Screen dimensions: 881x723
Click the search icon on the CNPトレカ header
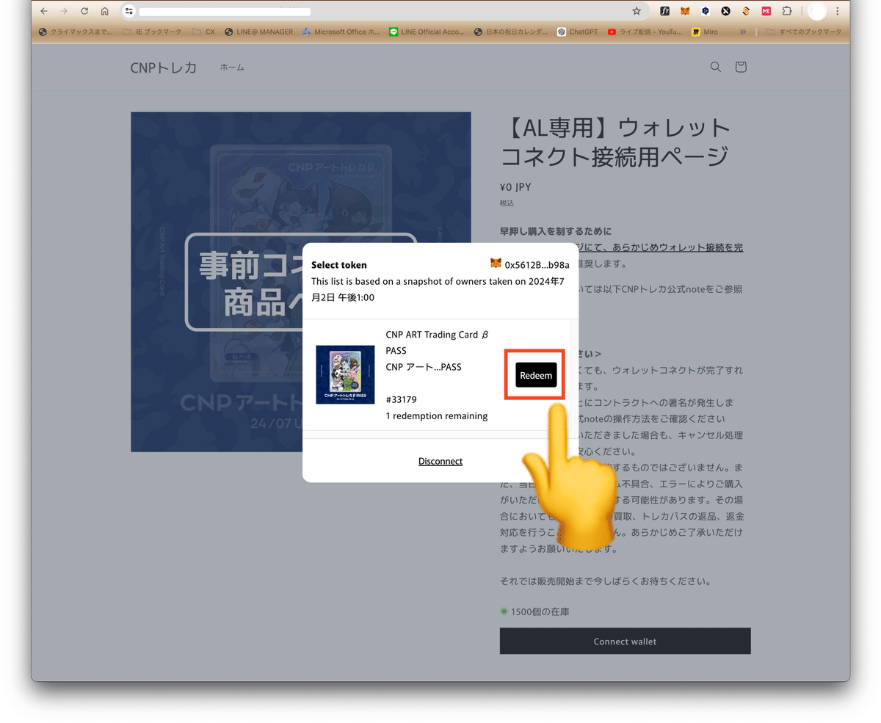pos(715,67)
